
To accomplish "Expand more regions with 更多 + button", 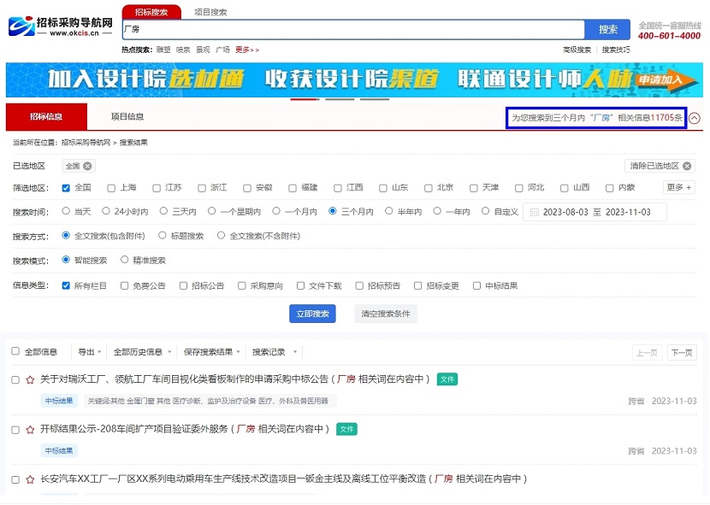I will coord(678,187).
